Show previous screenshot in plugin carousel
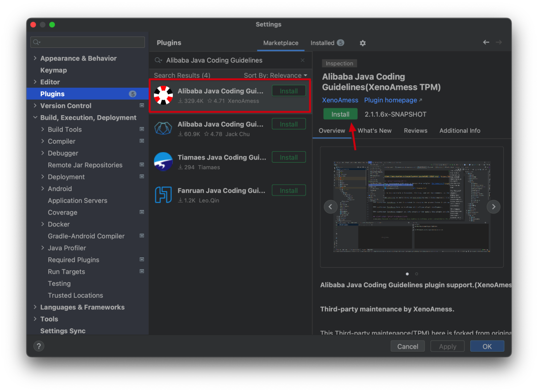The height and width of the screenshot is (392, 538). (330, 207)
